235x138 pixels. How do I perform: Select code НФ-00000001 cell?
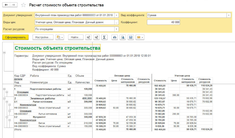(x=21, y=123)
